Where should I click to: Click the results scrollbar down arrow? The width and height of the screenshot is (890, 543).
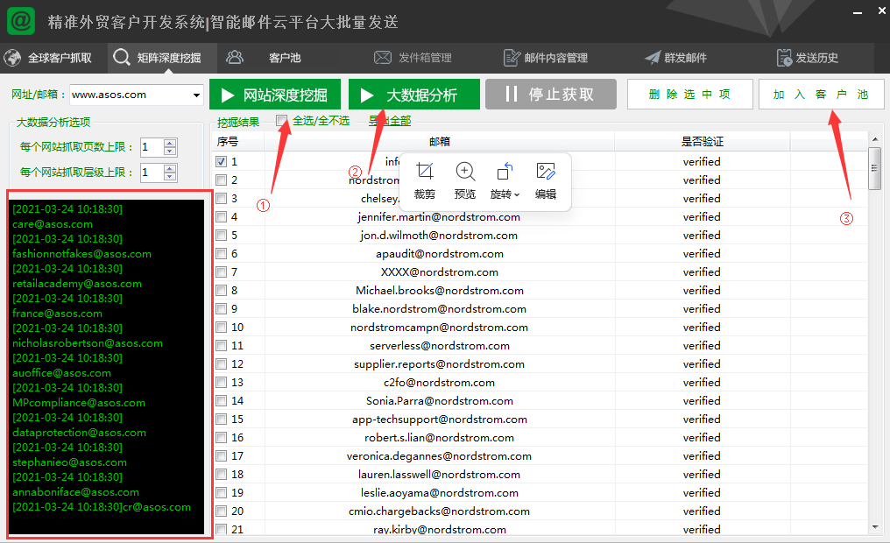click(875, 528)
